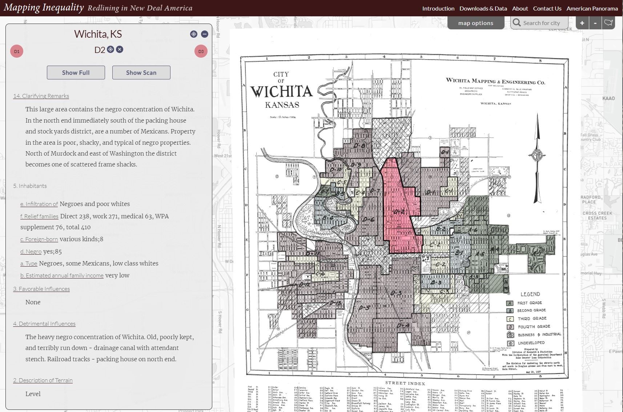Open the Introduction page
The height and width of the screenshot is (412, 623).
438,8
